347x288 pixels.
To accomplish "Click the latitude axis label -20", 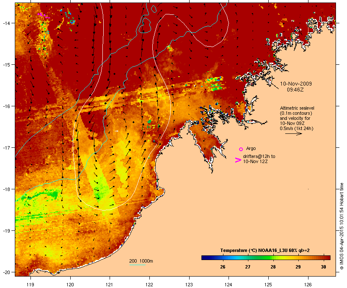I will pos(6,272).
